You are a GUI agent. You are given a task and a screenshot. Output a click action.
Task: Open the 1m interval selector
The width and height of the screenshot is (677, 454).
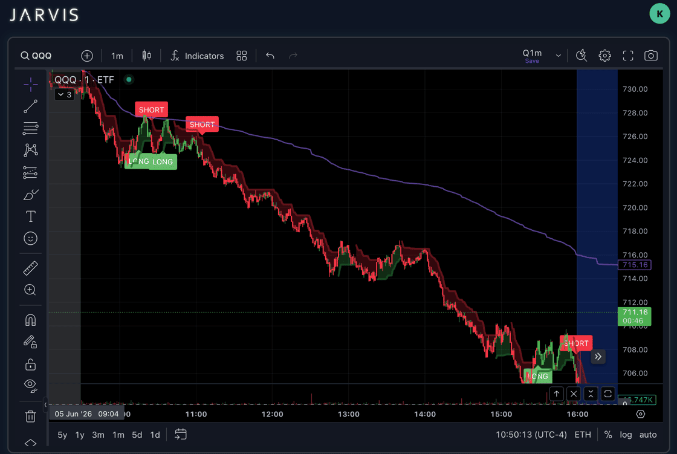tap(117, 56)
